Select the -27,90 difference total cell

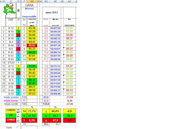tap(70, 104)
